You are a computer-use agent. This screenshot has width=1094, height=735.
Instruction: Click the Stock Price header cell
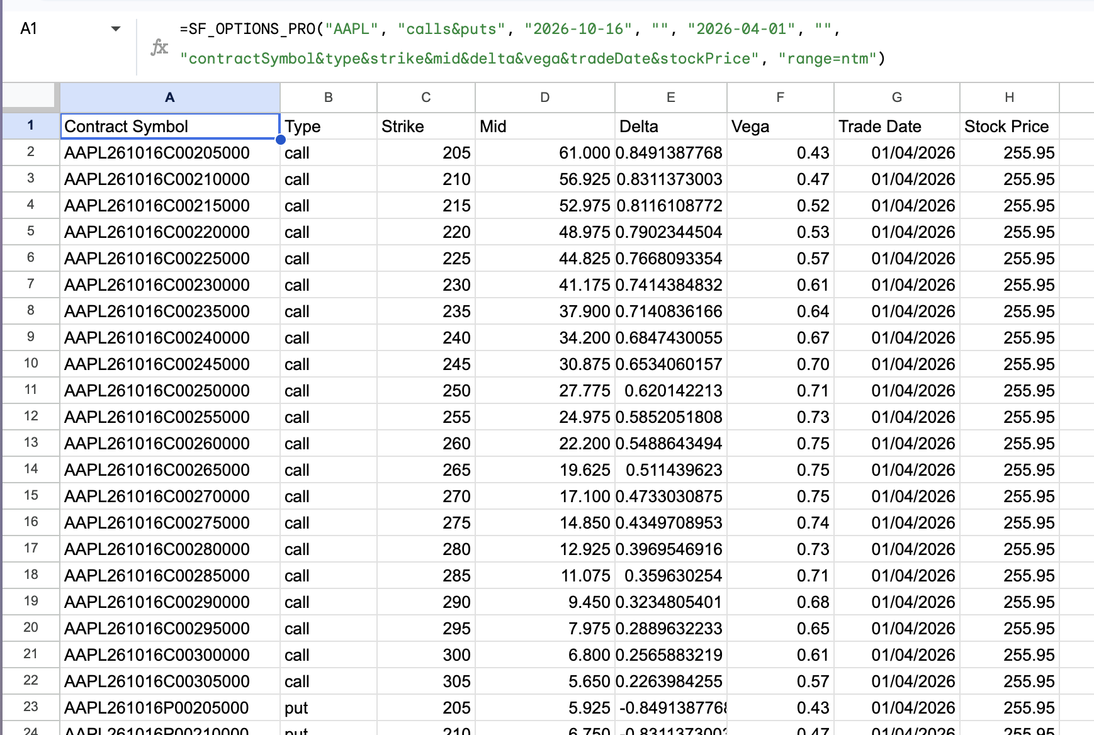pyautogui.click(x=1010, y=126)
